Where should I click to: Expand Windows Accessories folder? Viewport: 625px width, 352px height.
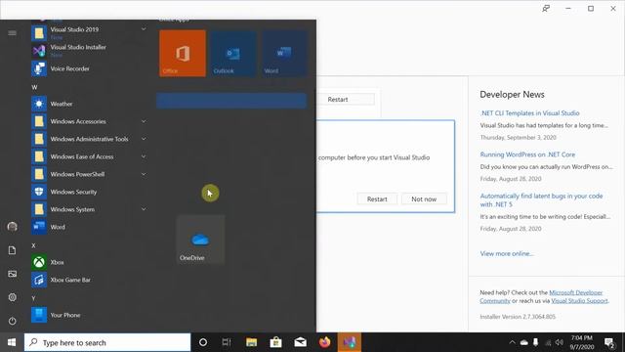pyautogui.click(x=144, y=121)
